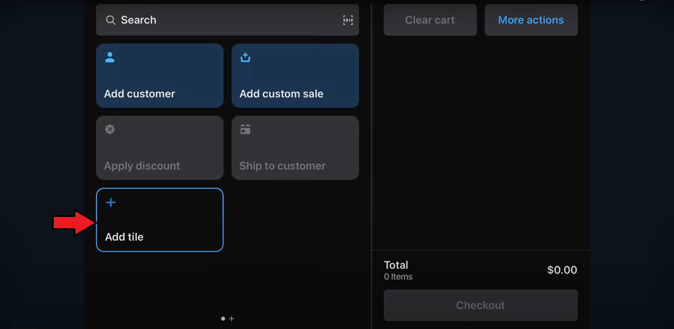674x329 pixels.
Task: Click the magnifying glass search icon
Action: pos(111,20)
